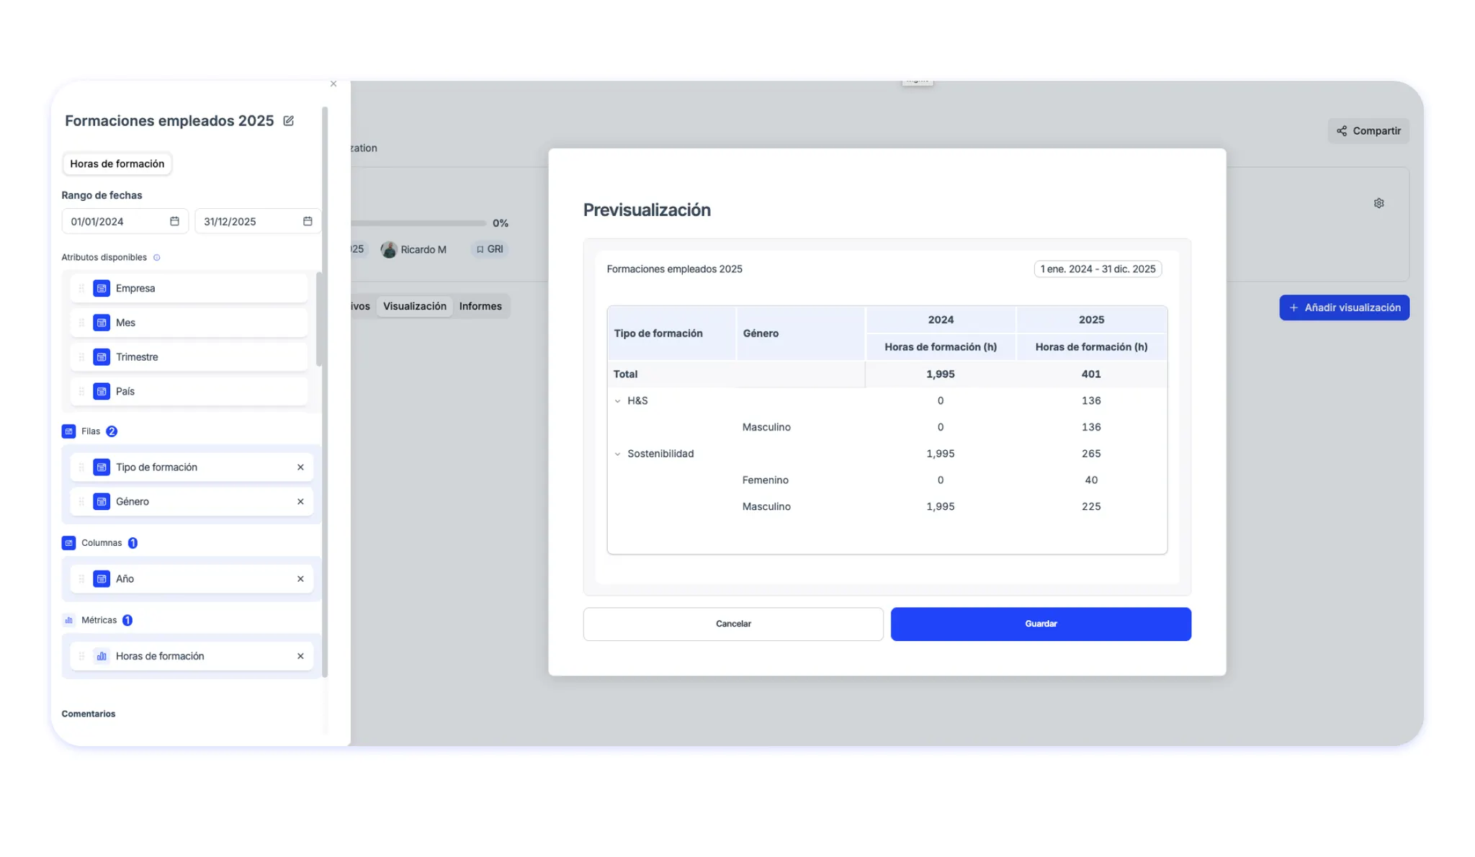
Task: Remove Año from Columnas
Action: (300, 578)
